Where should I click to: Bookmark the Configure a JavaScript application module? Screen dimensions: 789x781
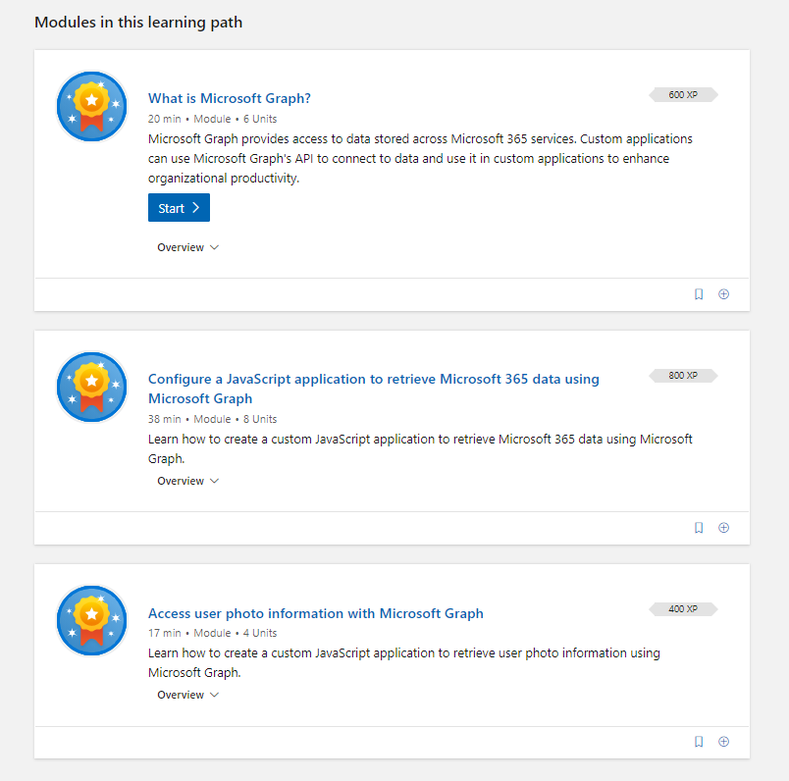[699, 528]
